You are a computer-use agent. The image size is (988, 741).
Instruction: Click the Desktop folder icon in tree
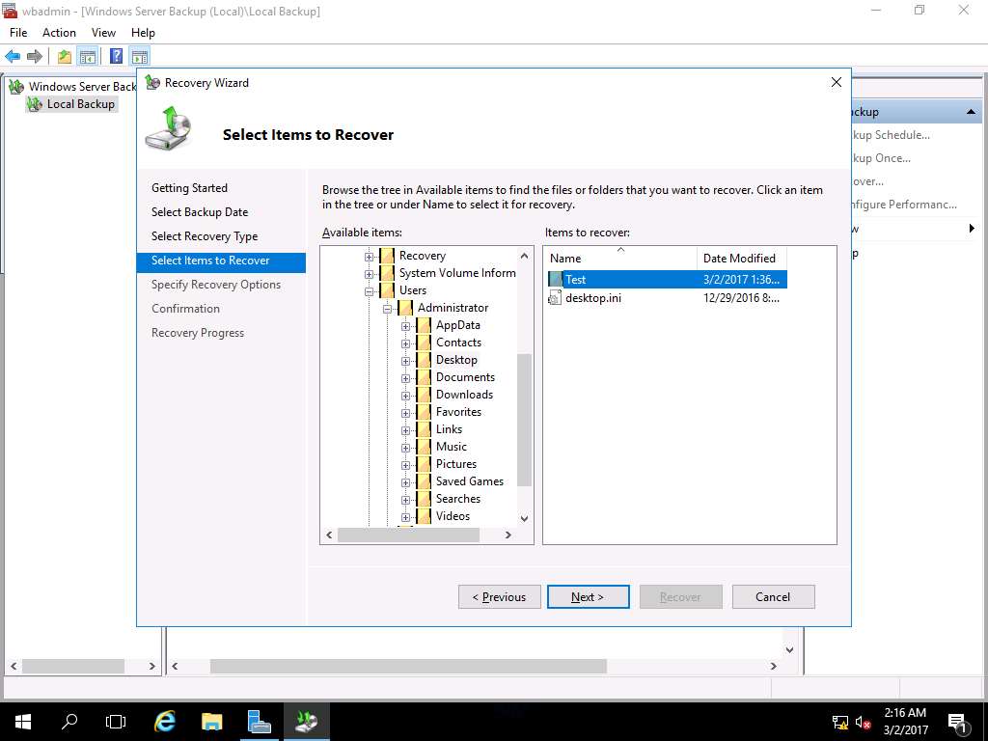point(425,360)
